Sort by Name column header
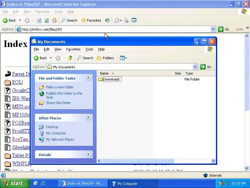250x188 pixels. [x=124, y=73]
